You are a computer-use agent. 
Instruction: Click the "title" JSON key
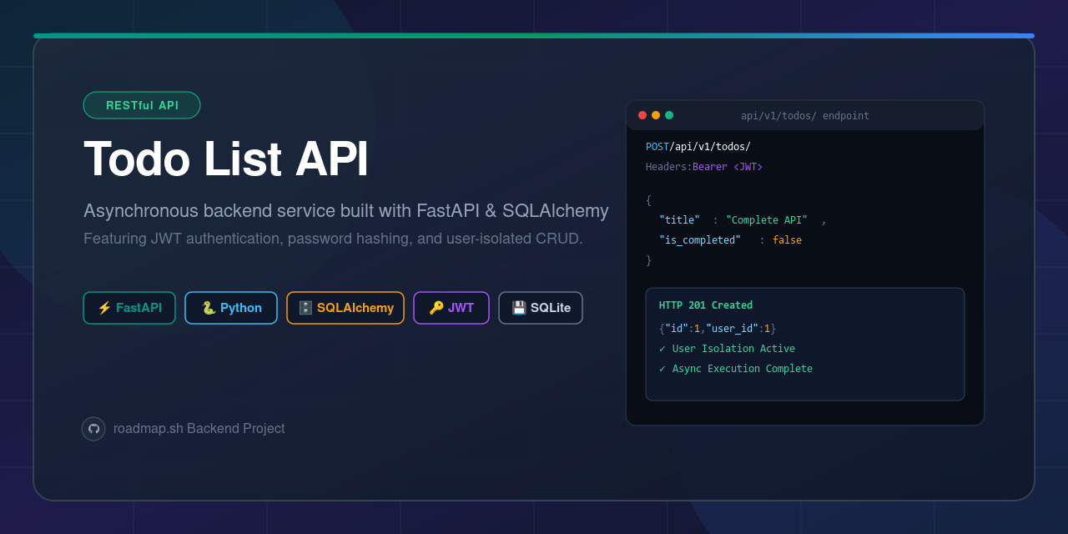click(679, 220)
